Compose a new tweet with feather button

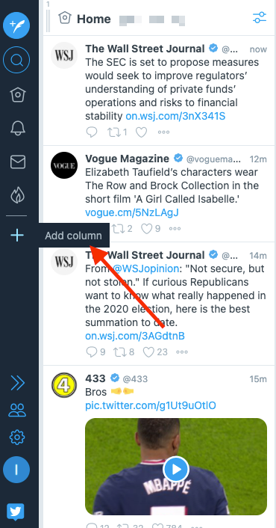point(16,25)
